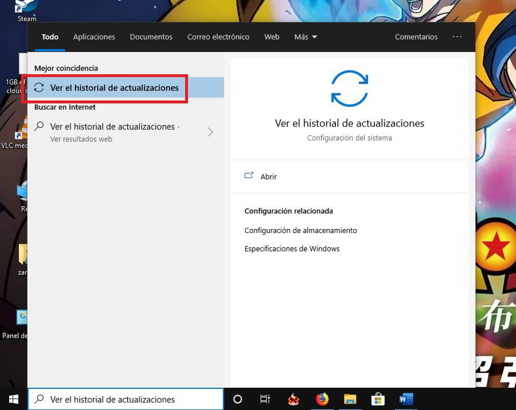Open Word from the taskbar

pos(406,399)
